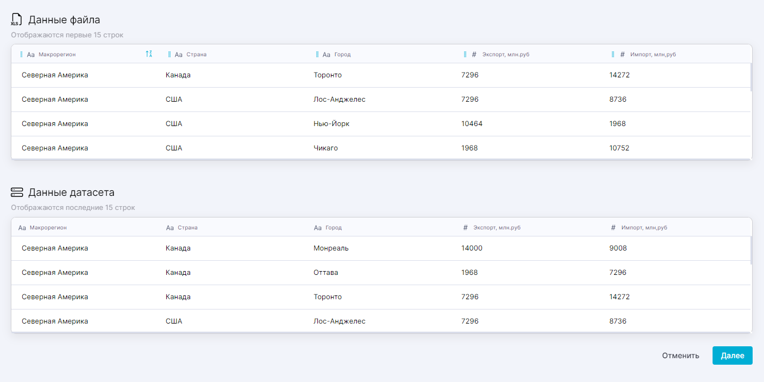Select Чикаго row export value 1968
764x382 pixels.
pos(469,148)
